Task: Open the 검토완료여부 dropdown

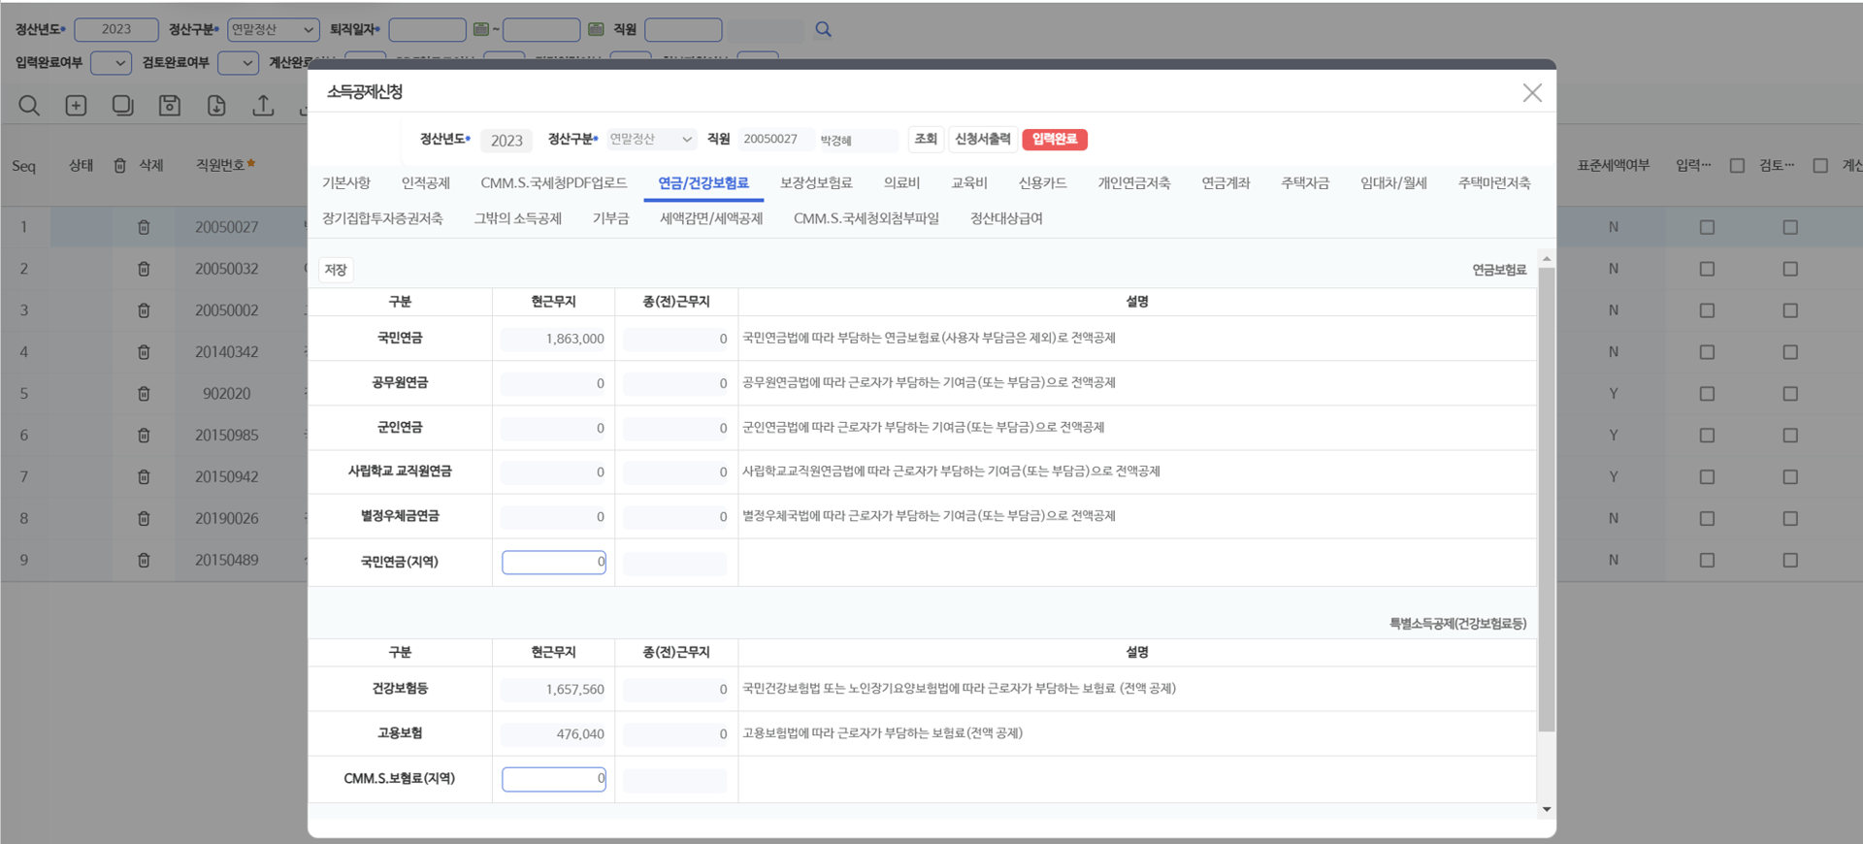Action: coord(238,63)
